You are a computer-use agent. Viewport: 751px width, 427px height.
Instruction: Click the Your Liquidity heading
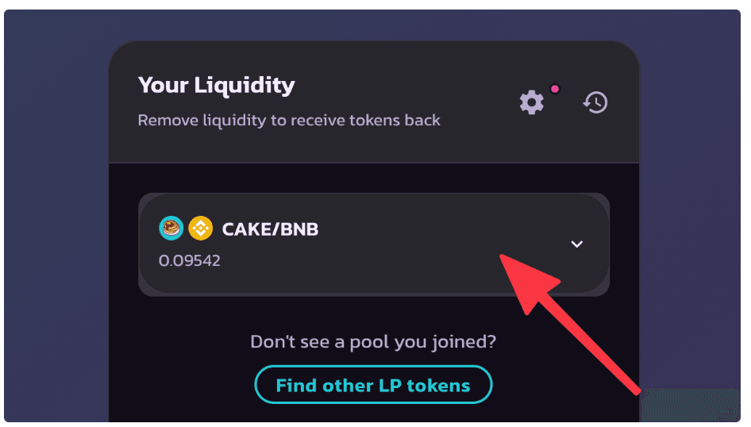[x=216, y=85]
